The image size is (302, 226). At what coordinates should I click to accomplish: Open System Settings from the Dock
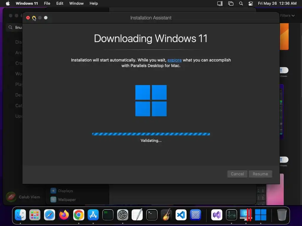[x=123, y=215]
